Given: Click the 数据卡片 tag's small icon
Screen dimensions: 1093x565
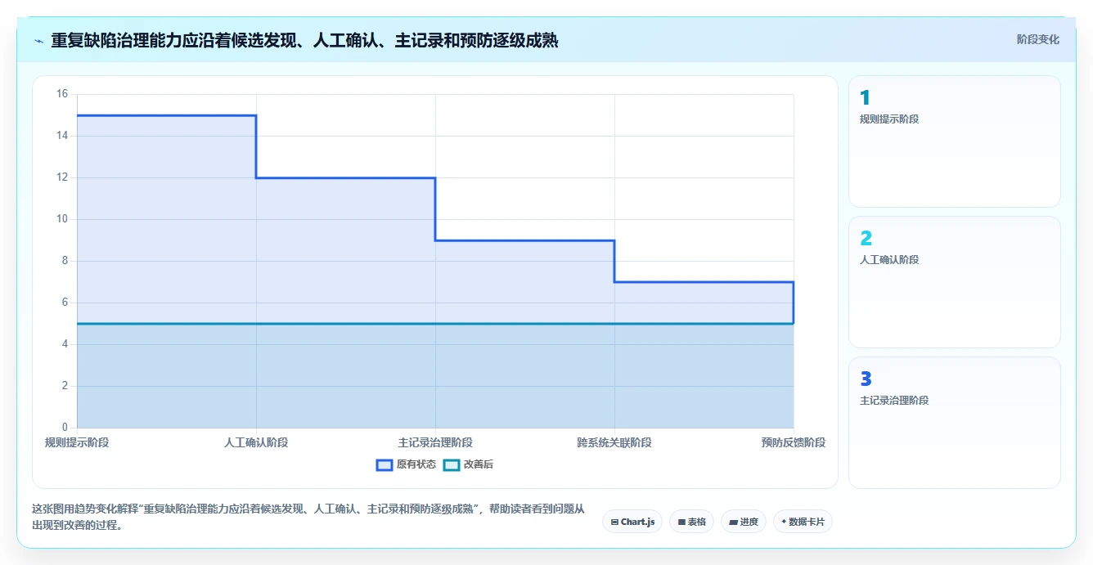Looking at the screenshot, I should 784,522.
